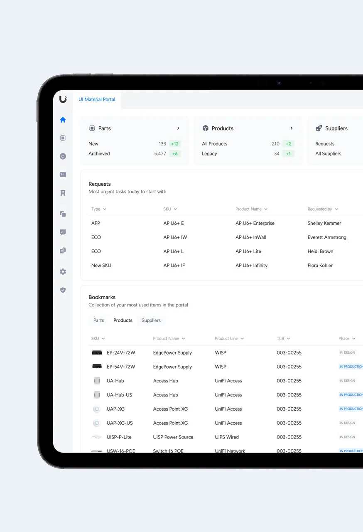Viewport: 363px width, 532px height.
Task: Click the UA-Hub product thumbnail
Action: tap(97, 381)
